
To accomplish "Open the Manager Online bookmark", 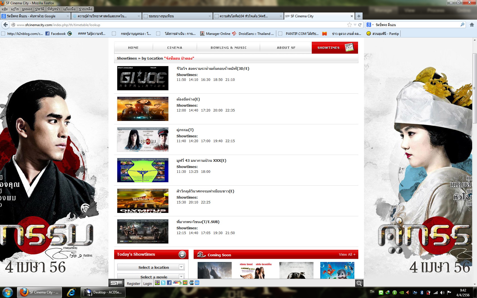I will [215, 33].
